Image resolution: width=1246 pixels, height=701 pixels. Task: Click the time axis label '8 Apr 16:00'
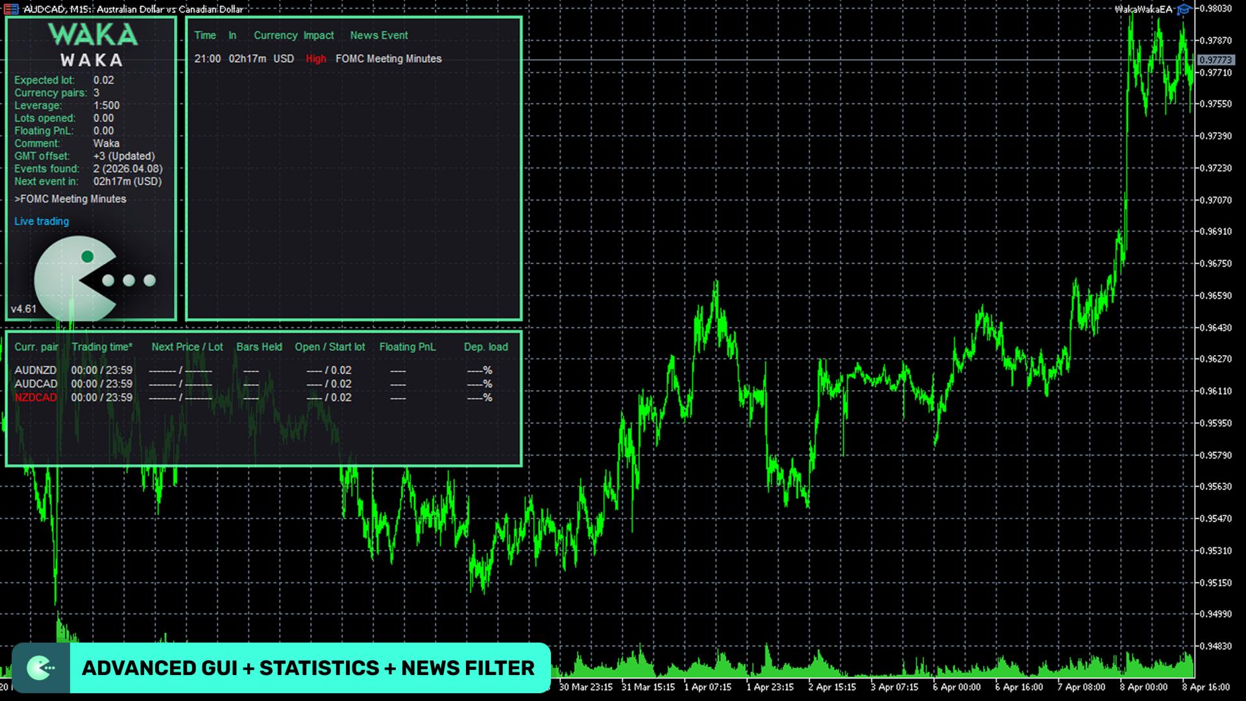pyautogui.click(x=1206, y=687)
